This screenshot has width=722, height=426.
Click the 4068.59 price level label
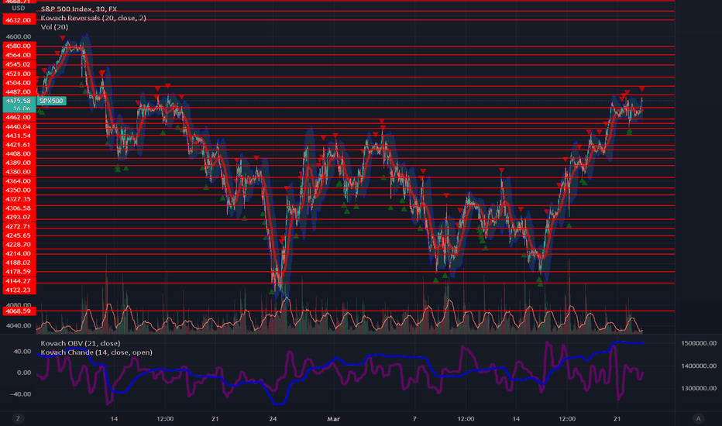point(19,311)
